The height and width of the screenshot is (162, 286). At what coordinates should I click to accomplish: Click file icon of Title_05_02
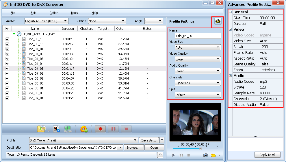pos(24,78)
